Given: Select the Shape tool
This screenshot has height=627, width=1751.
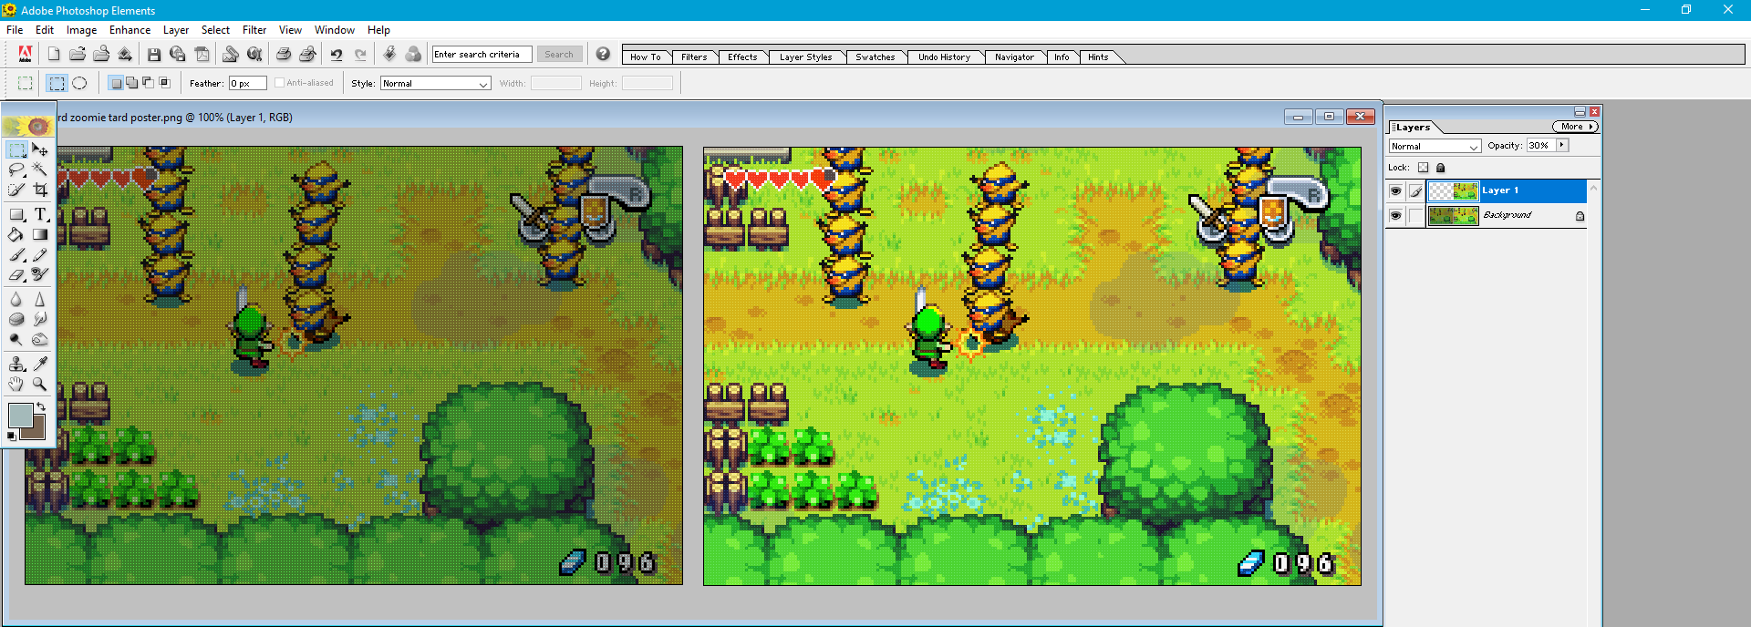Looking at the screenshot, I should click(x=16, y=214).
